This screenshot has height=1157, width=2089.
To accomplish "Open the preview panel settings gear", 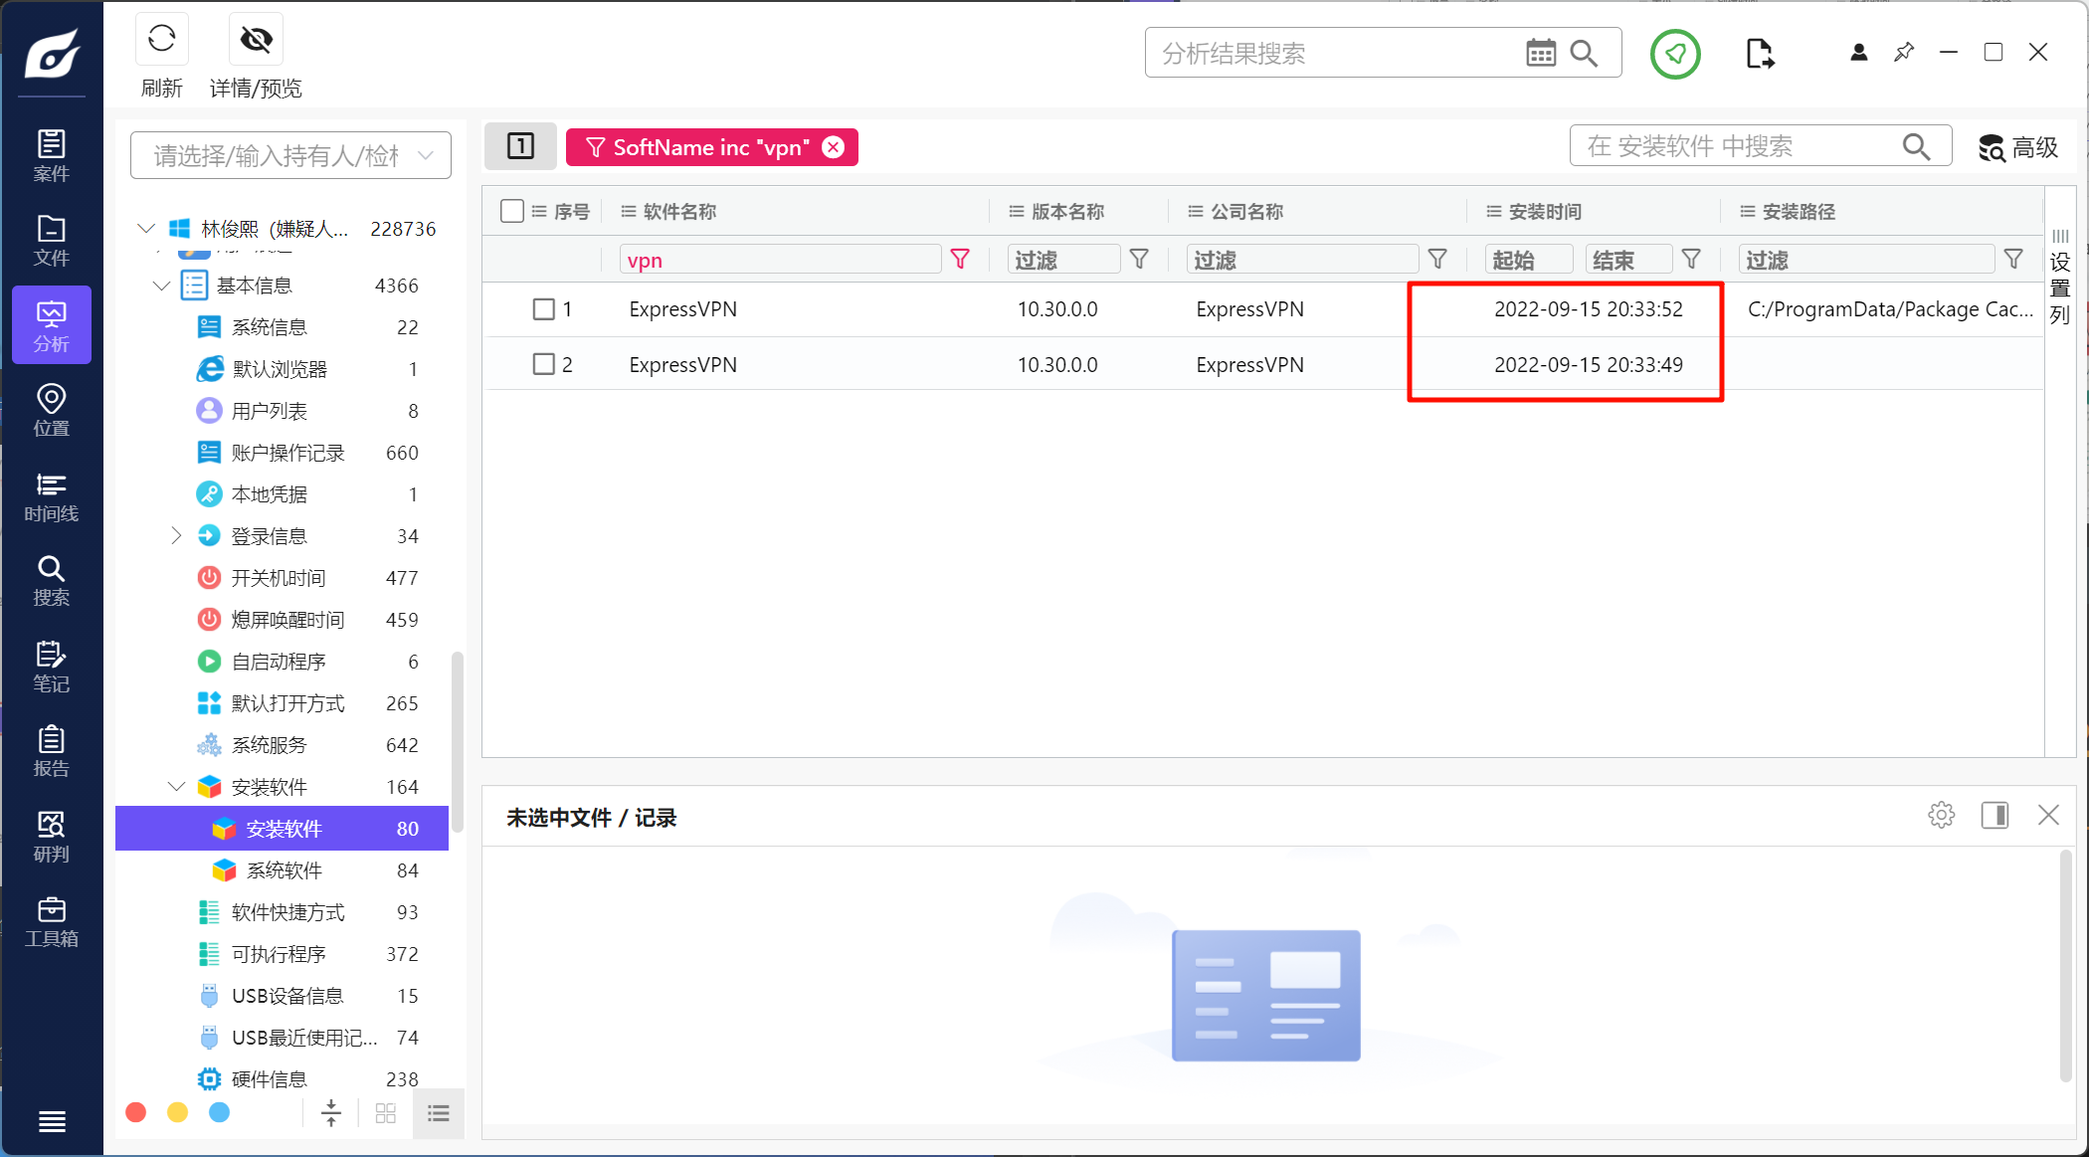I will click(x=1941, y=816).
